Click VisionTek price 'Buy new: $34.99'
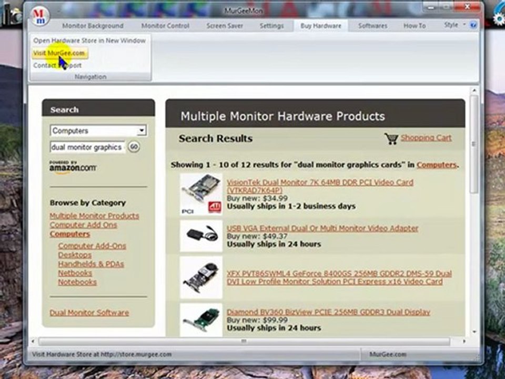Viewport: 505px width, 379px height. [257, 198]
